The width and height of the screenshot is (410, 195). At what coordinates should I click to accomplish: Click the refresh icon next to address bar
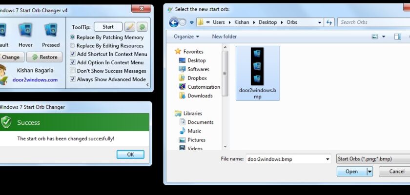pos(329,22)
